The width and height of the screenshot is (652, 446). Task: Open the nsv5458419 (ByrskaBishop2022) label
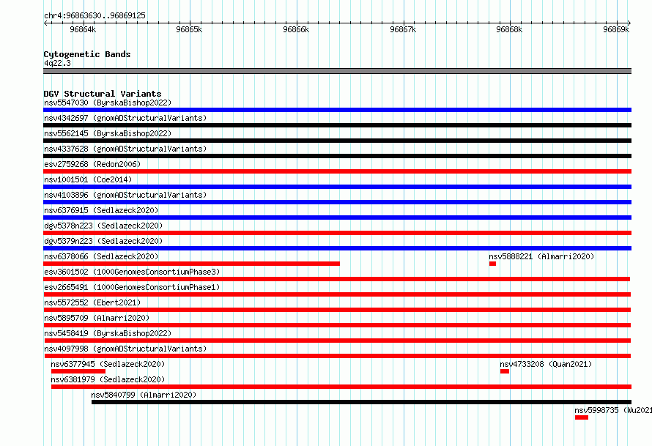click(x=108, y=333)
